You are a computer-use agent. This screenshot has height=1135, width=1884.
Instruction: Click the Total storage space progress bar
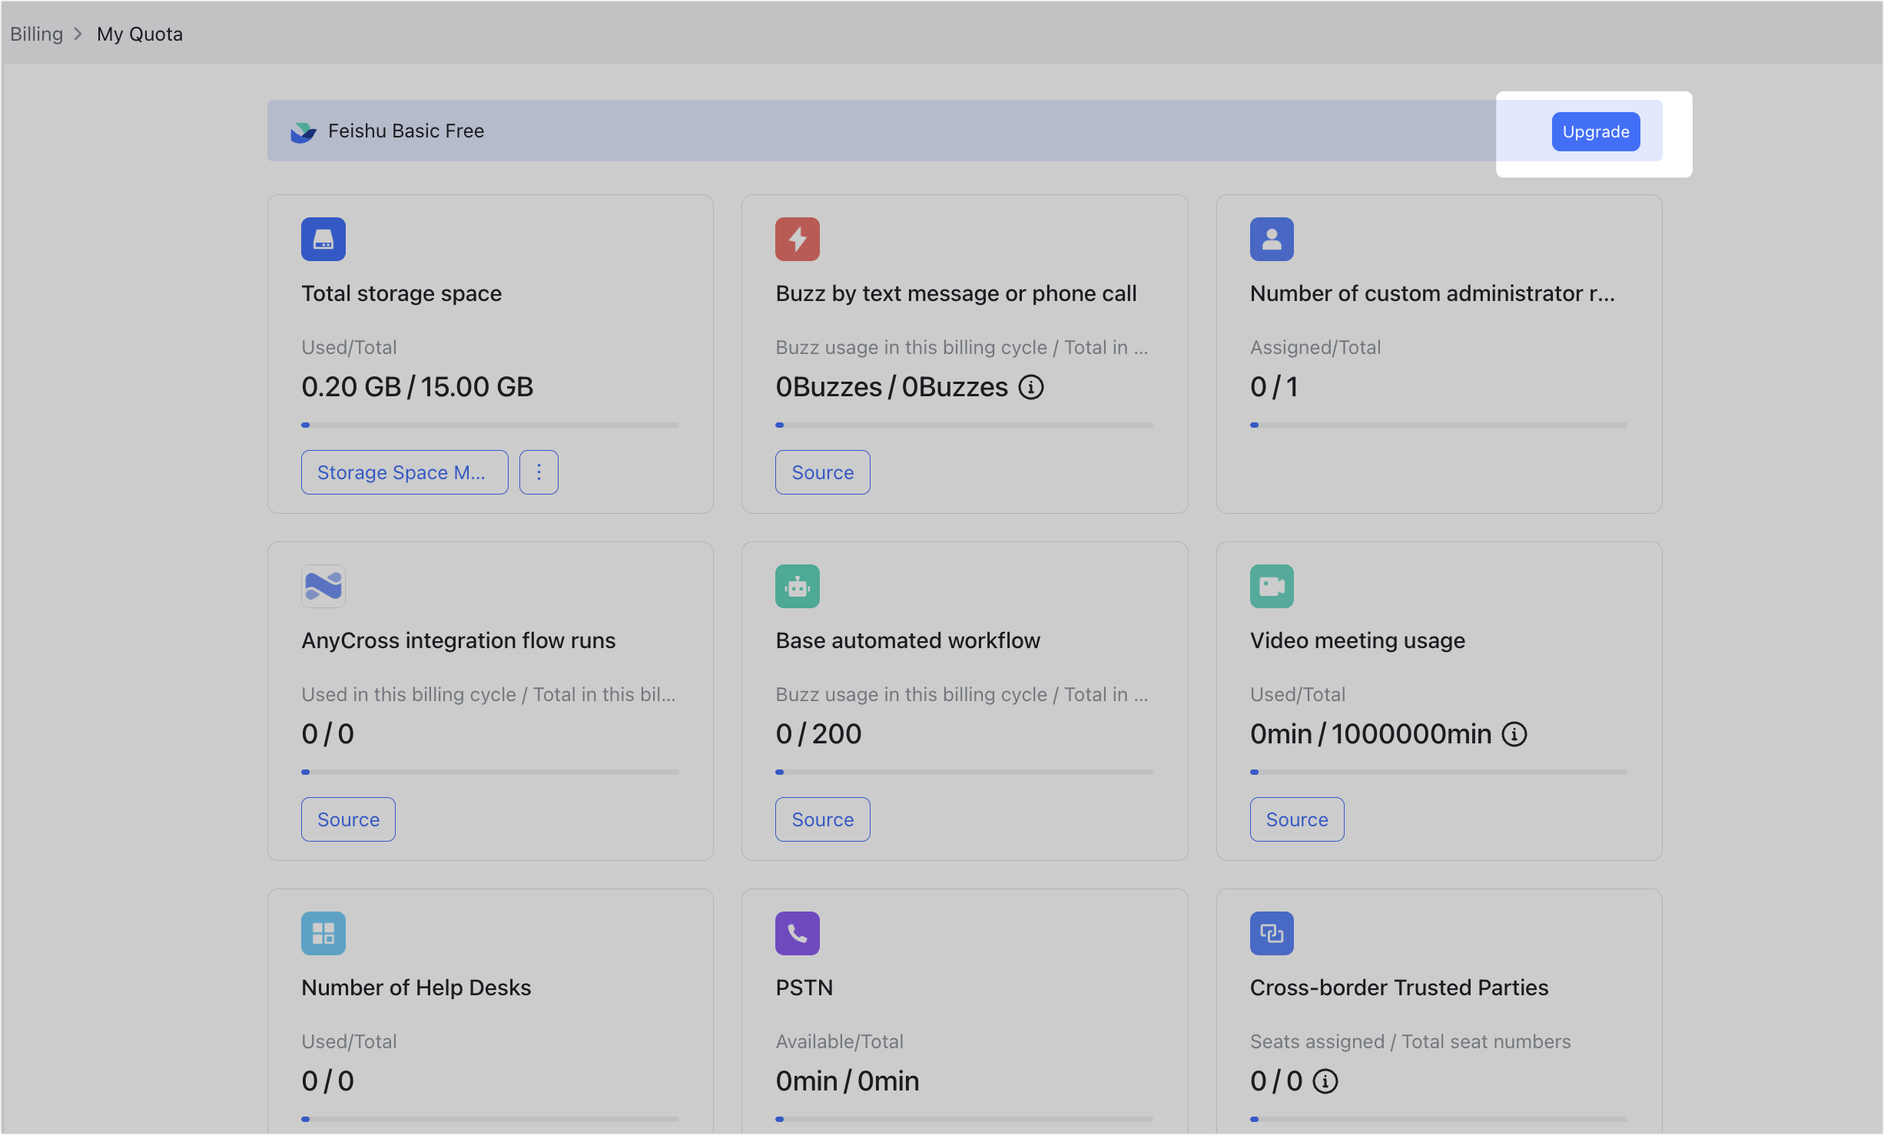point(490,425)
